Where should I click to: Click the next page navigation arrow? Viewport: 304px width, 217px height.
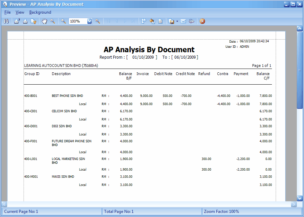(x=125, y=21)
